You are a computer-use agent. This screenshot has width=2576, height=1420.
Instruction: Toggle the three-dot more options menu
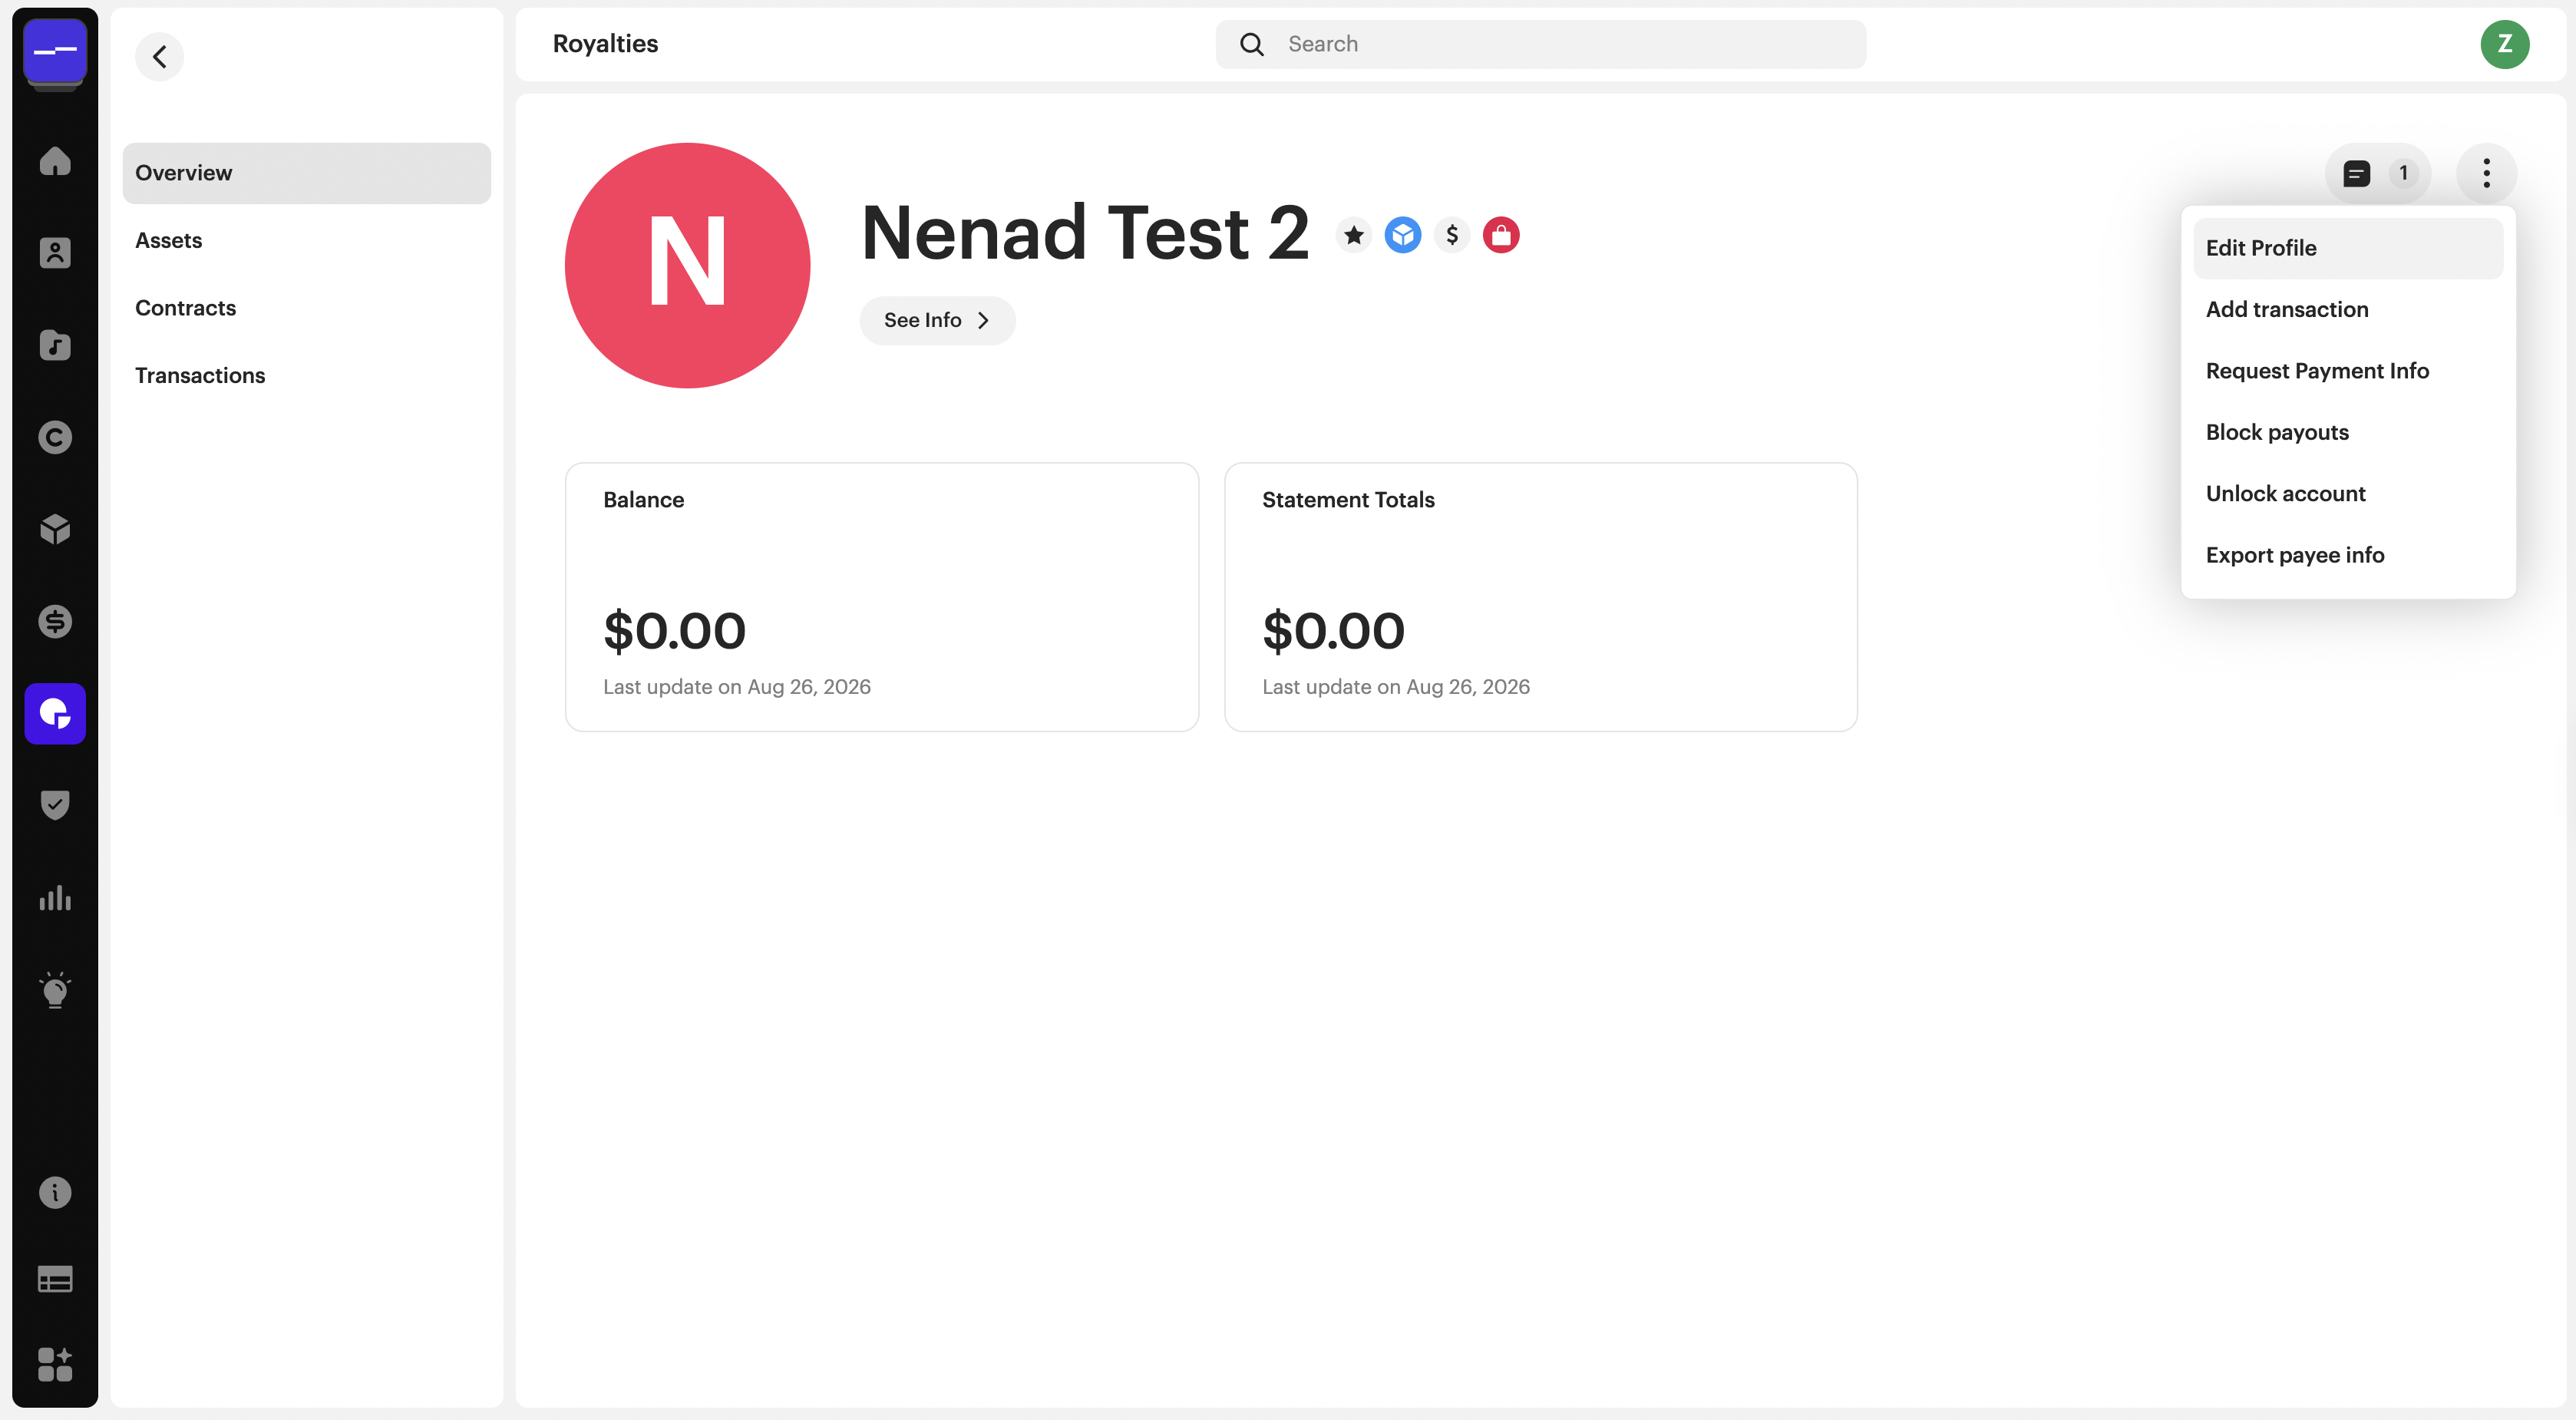point(2486,173)
